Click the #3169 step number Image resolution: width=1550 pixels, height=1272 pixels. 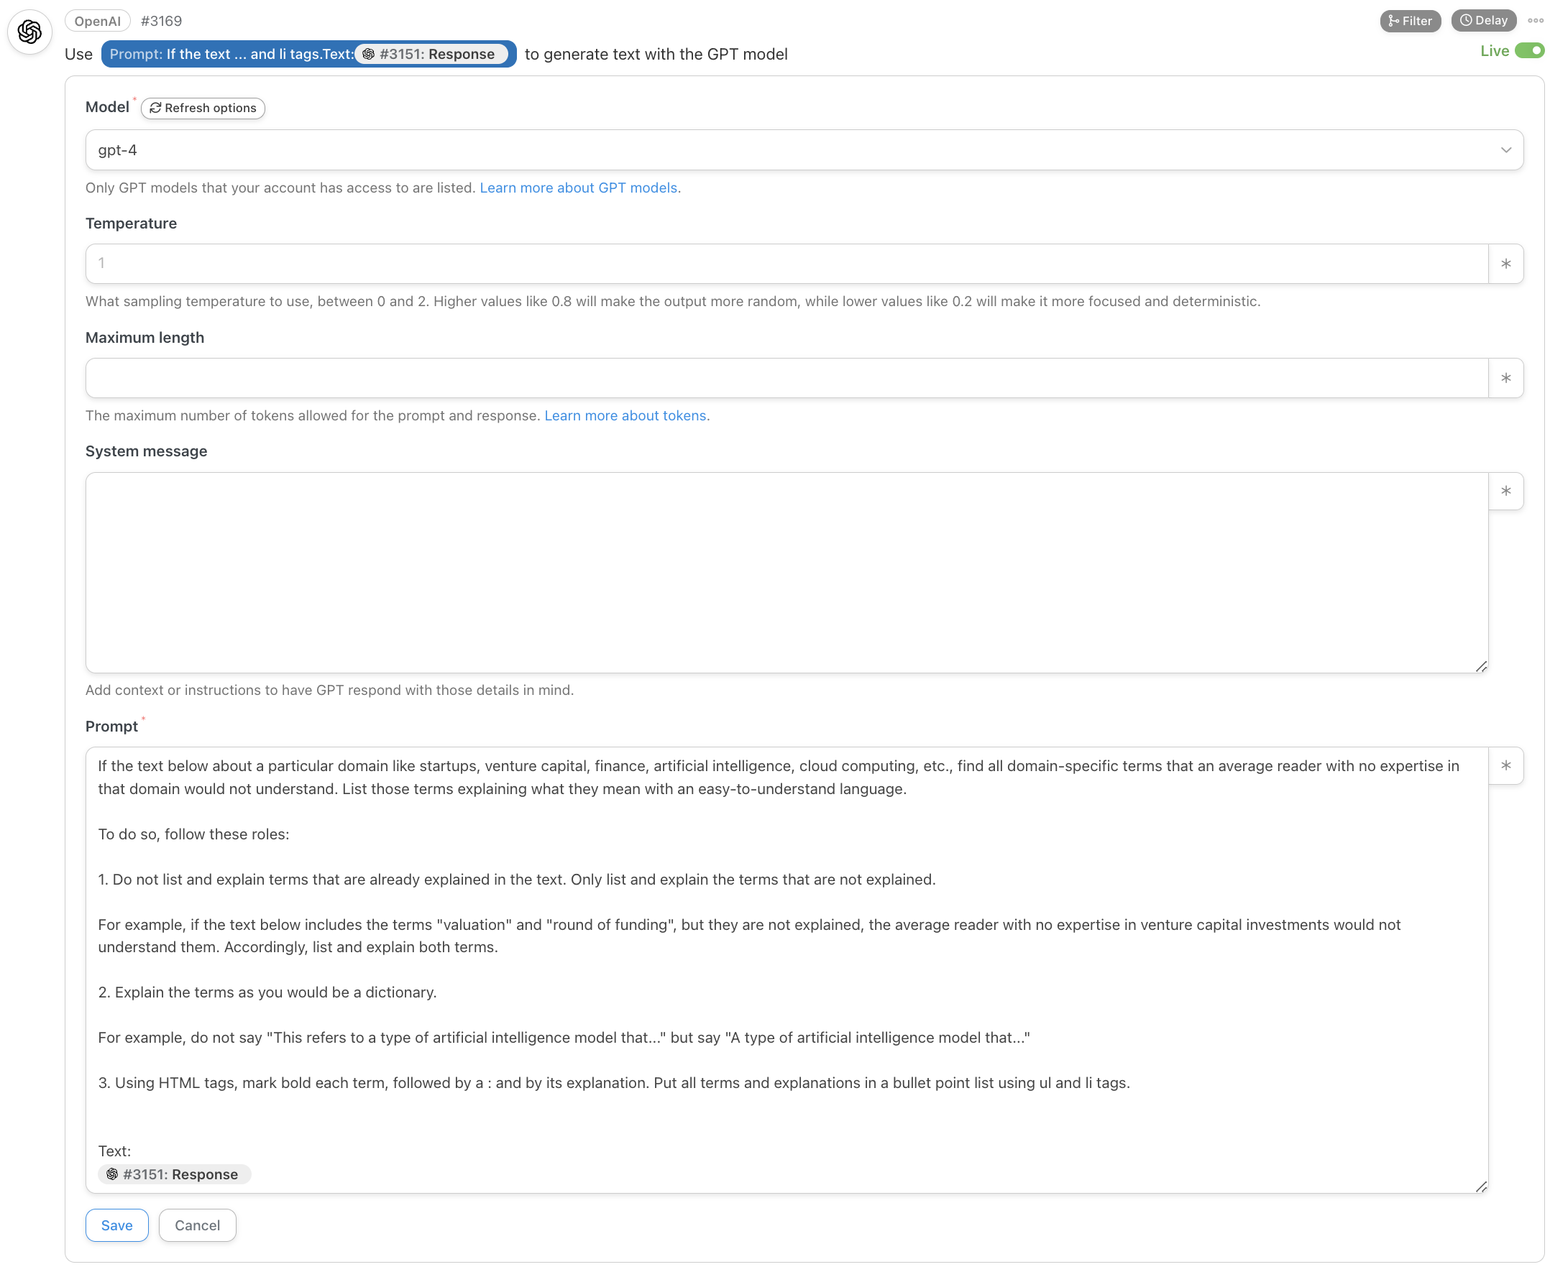pyautogui.click(x=160, y=21)
